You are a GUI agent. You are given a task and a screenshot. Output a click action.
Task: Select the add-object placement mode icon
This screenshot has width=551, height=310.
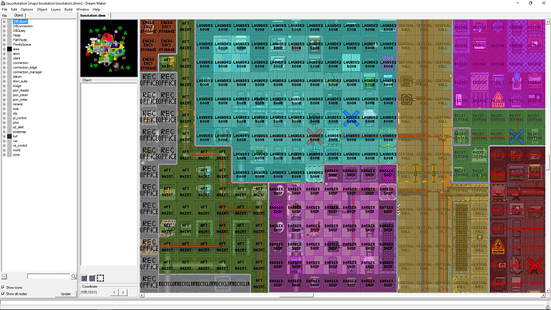tap(85, 278)
